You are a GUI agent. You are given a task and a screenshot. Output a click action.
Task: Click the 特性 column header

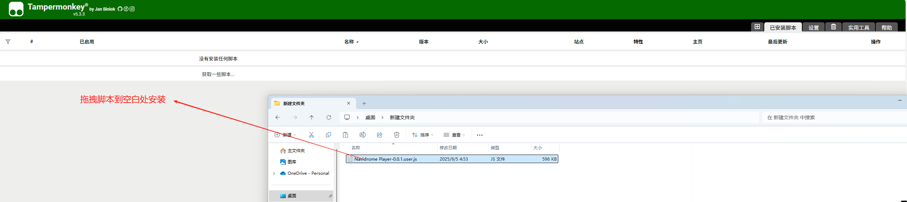(638, 42)
